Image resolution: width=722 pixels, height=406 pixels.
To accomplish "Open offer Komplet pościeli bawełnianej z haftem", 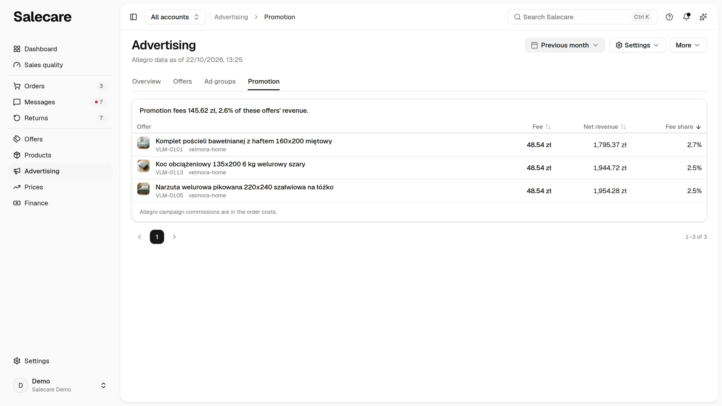I will (244, 141).
